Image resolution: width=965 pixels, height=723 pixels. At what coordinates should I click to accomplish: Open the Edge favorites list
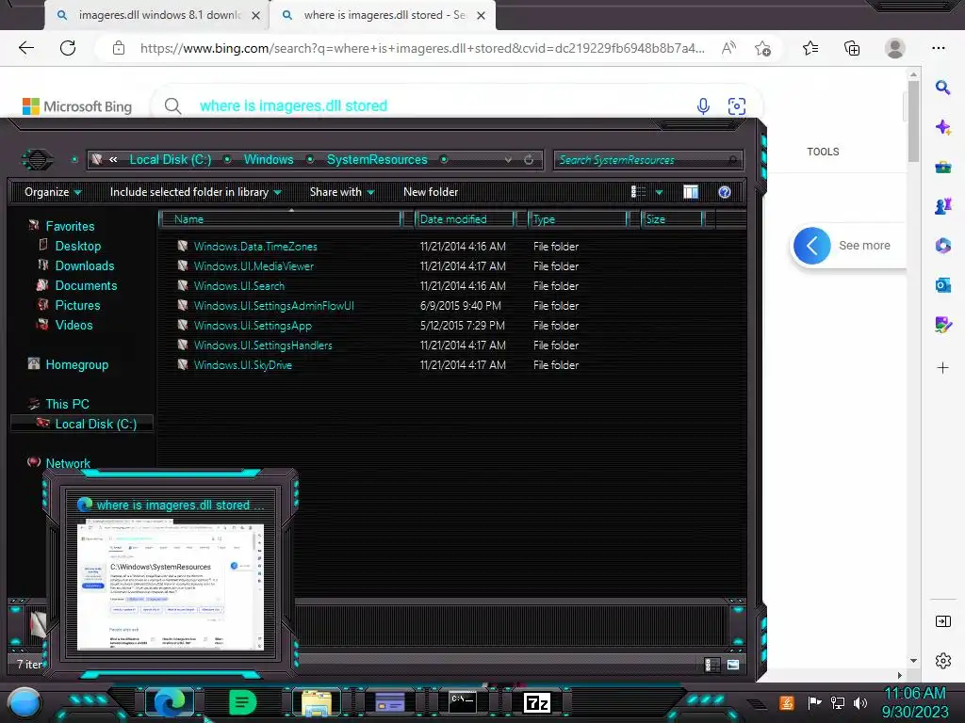click(810, 48)
